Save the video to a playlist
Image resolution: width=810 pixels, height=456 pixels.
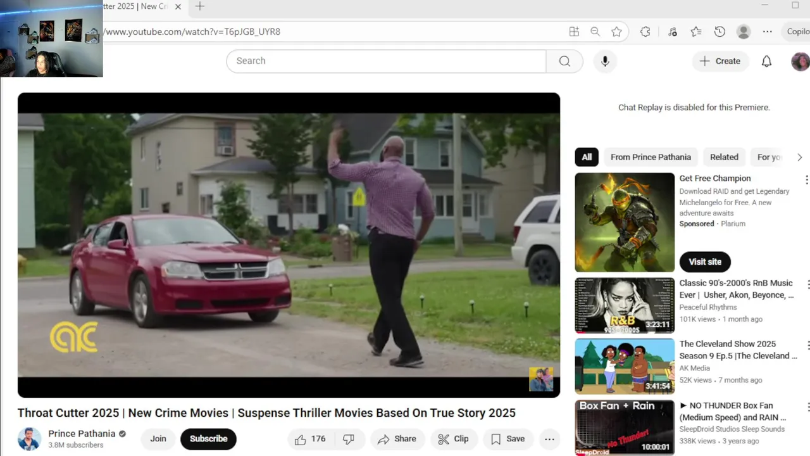point(508,439)
